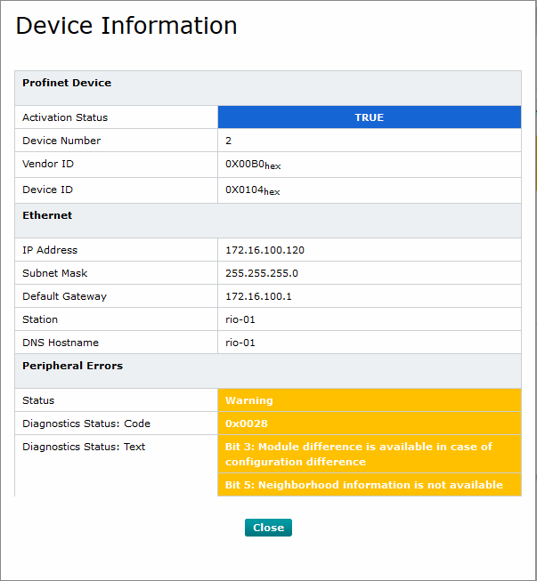The width and height of the screenshot is (537, 581).
Task: Click the Peripheral Errors section header
Action: [72, 366]
